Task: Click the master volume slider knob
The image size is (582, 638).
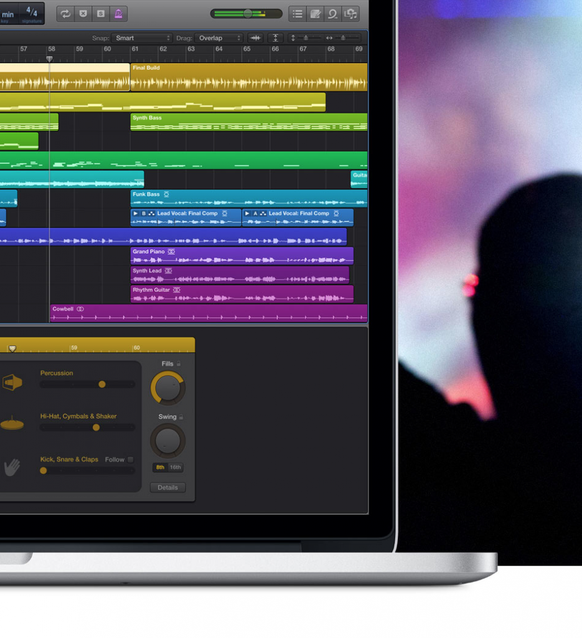Action: tap(248, 14)
